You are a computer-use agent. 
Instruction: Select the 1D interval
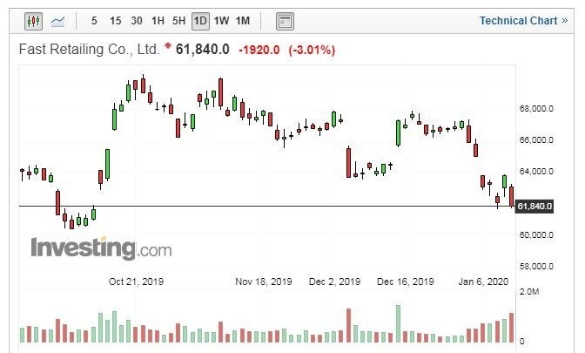point(200,21)
